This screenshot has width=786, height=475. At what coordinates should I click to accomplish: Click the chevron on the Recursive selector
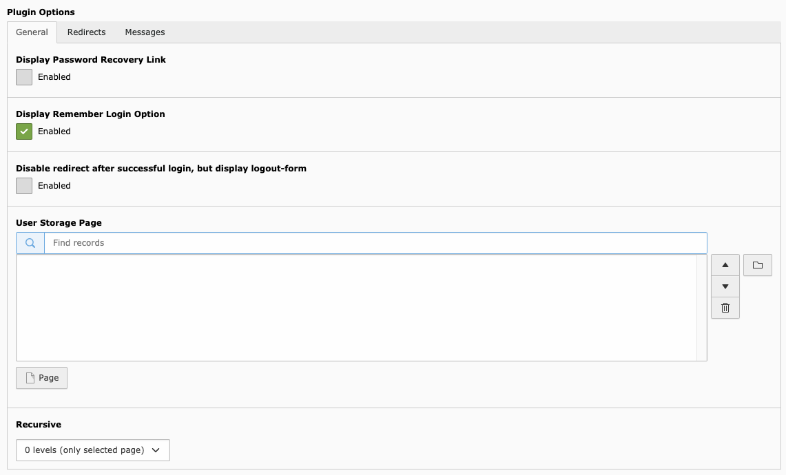click(155, 450)
